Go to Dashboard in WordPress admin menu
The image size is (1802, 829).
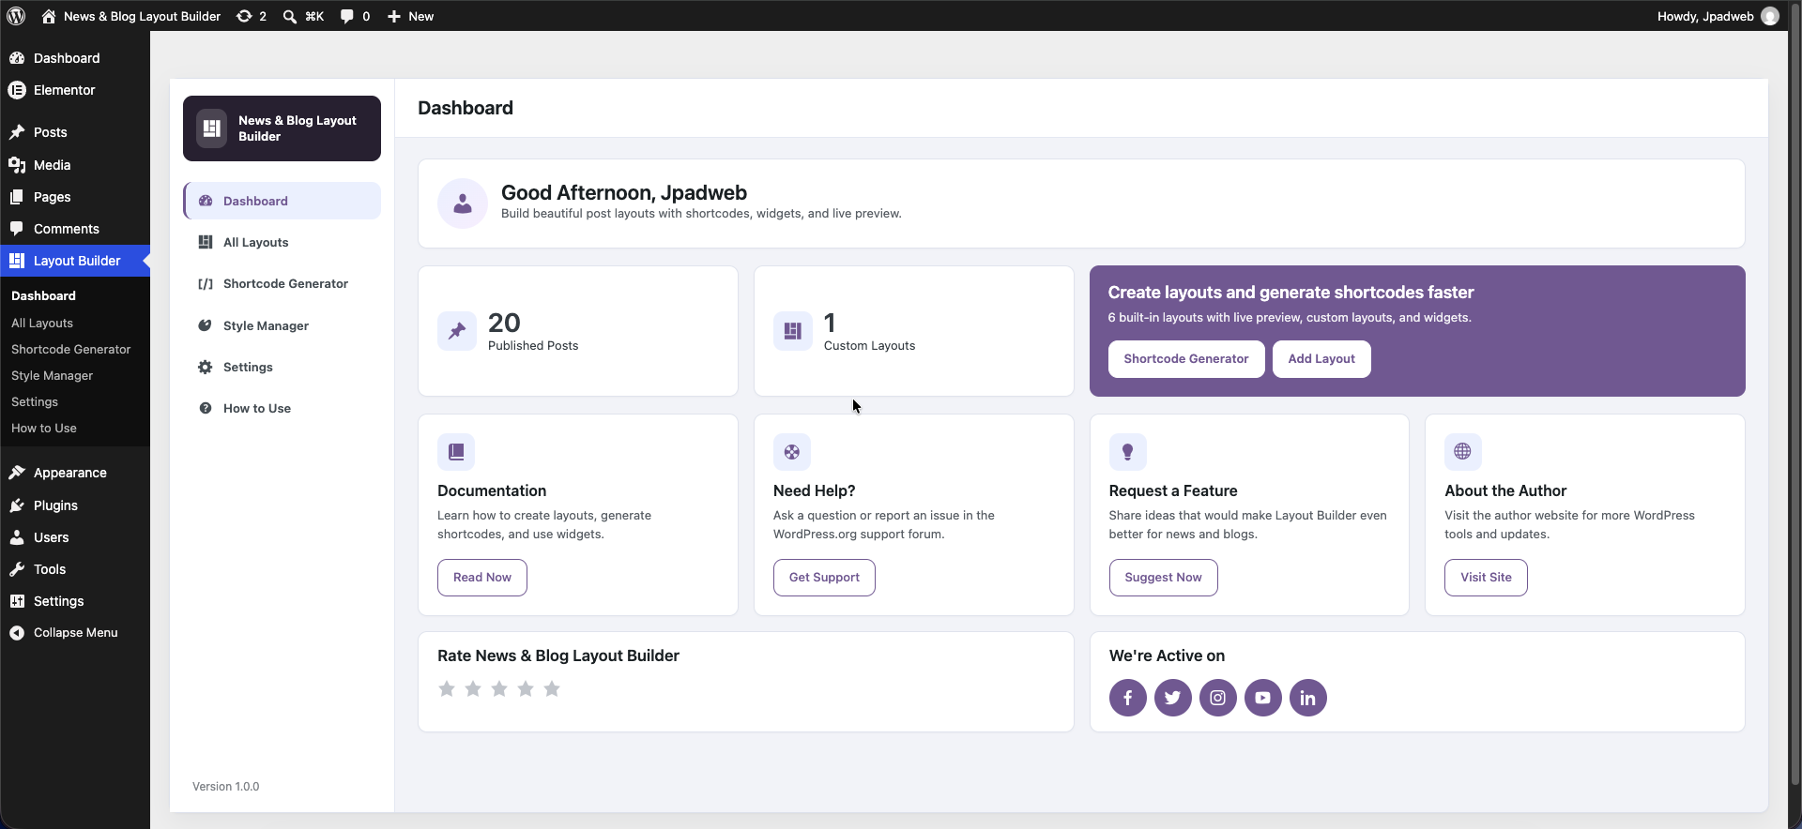[75, 58]
